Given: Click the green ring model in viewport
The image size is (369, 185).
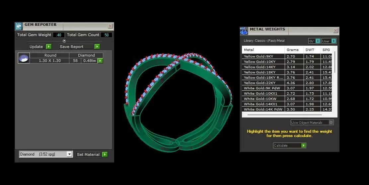Looking at the screenshot, I should (x=178, y=103).
